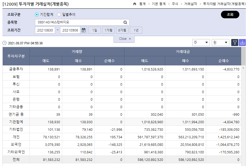Screen dimensions: 248x166
Task: Click the 기타금융 row label
Action: 16,107
